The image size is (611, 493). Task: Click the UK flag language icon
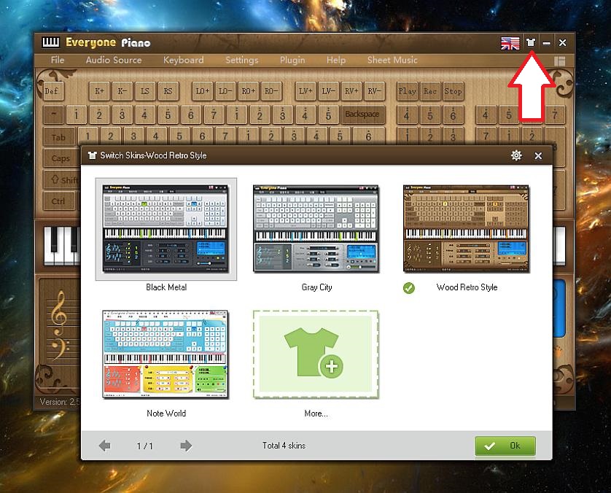point(510,43)
